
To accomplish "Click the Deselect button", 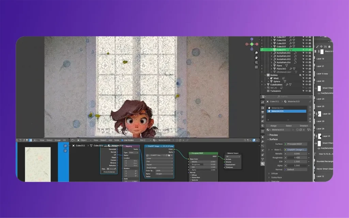I will click(304, 126).
